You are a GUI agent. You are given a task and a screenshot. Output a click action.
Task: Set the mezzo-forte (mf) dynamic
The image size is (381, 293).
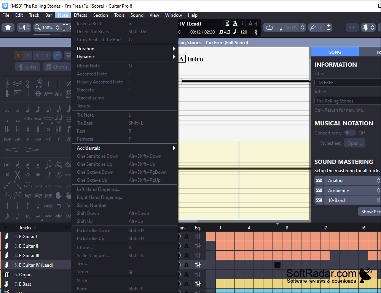pos(48,139)
